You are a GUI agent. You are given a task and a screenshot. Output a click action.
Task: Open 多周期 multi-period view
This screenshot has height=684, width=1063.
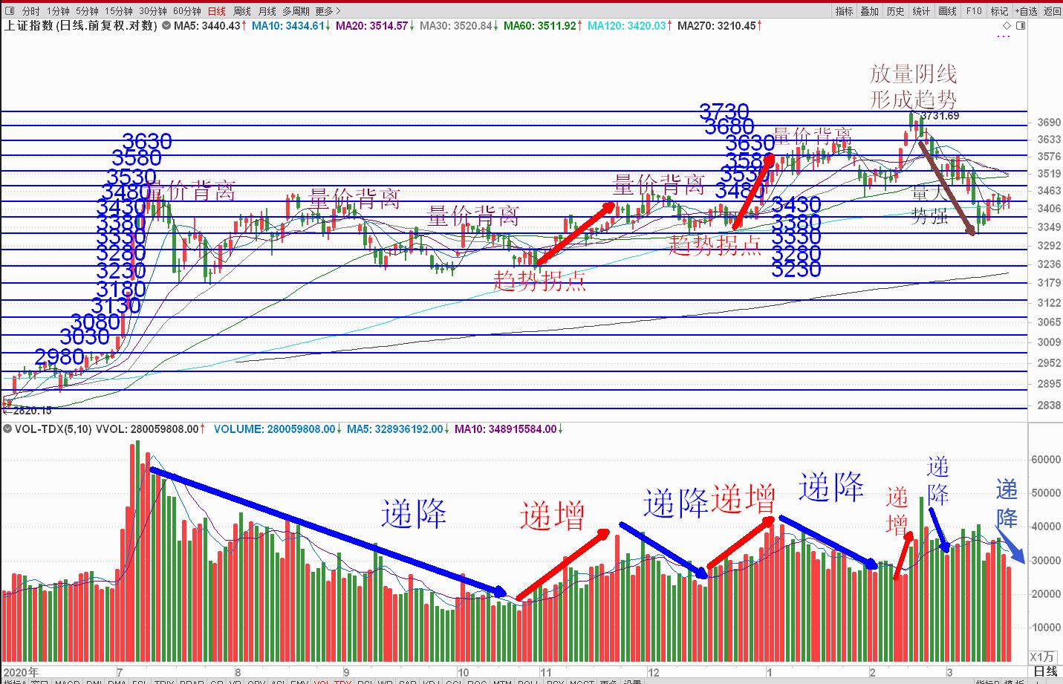(x=296, y=11)
